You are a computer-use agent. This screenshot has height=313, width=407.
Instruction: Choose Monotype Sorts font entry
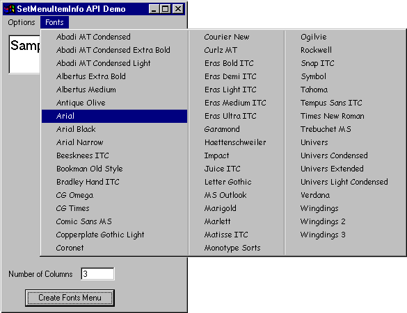[237, 248]
